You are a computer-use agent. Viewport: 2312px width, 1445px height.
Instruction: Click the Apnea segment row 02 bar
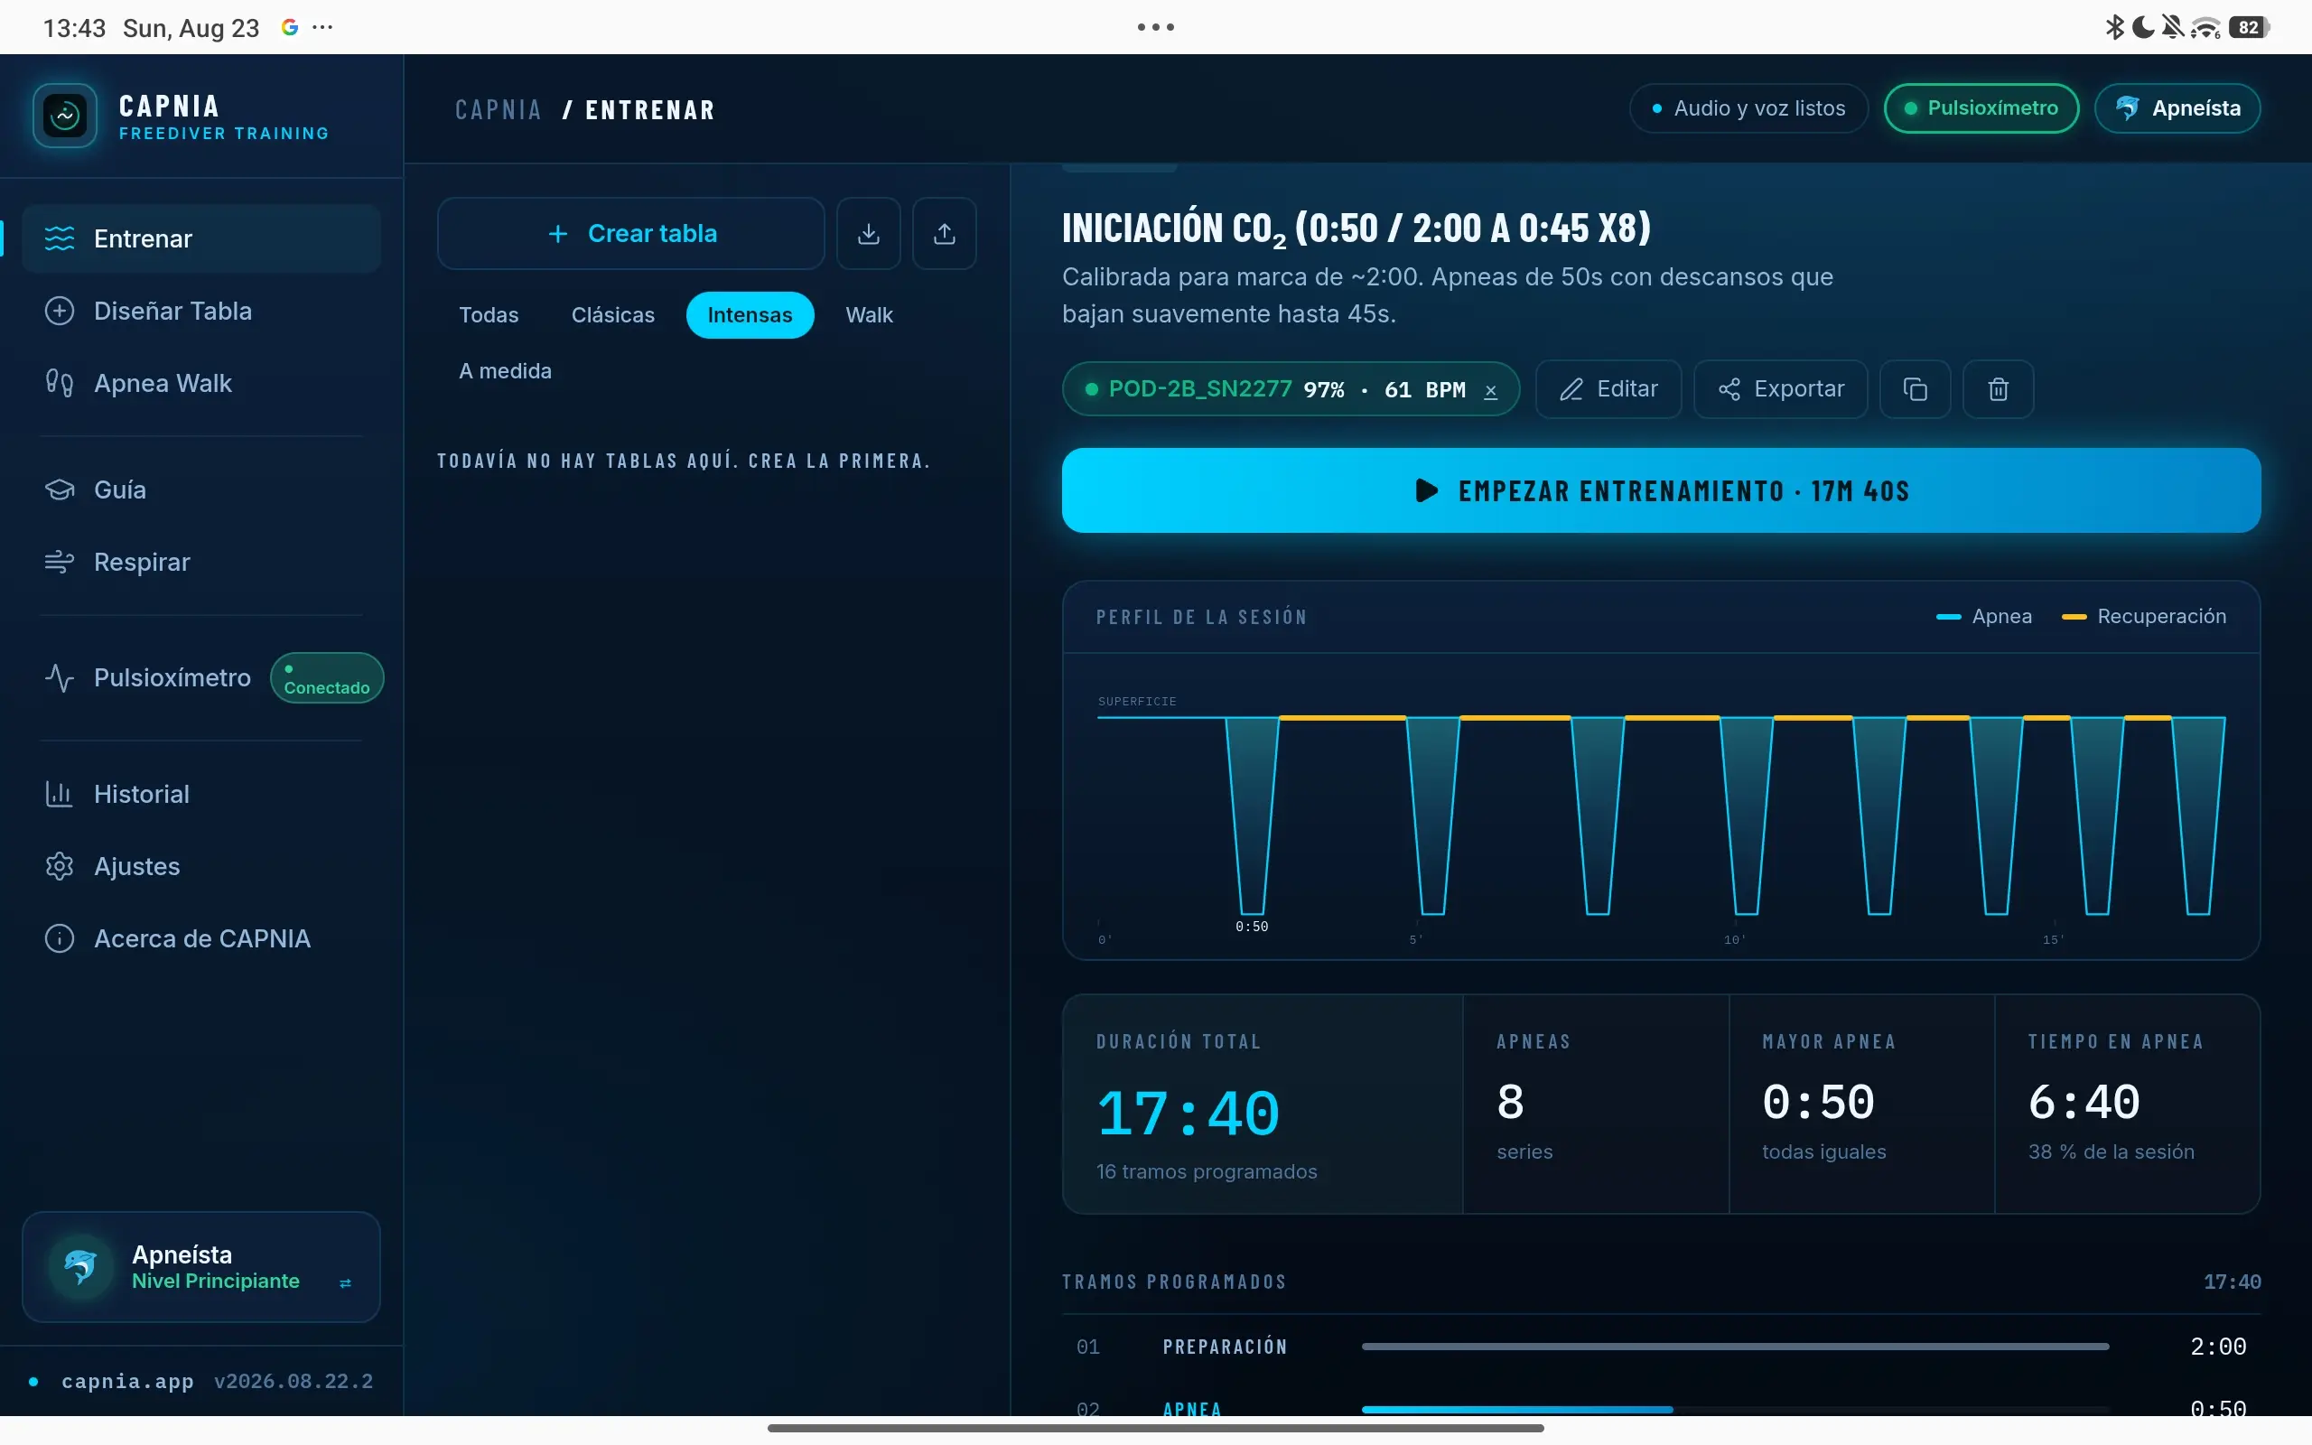pos(1735,1409)
